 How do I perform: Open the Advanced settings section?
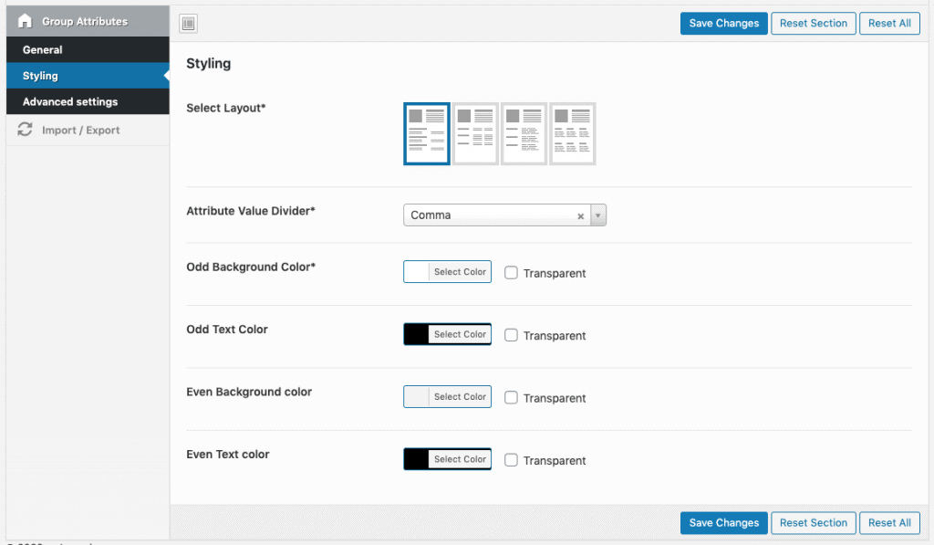tap(70, 101)
